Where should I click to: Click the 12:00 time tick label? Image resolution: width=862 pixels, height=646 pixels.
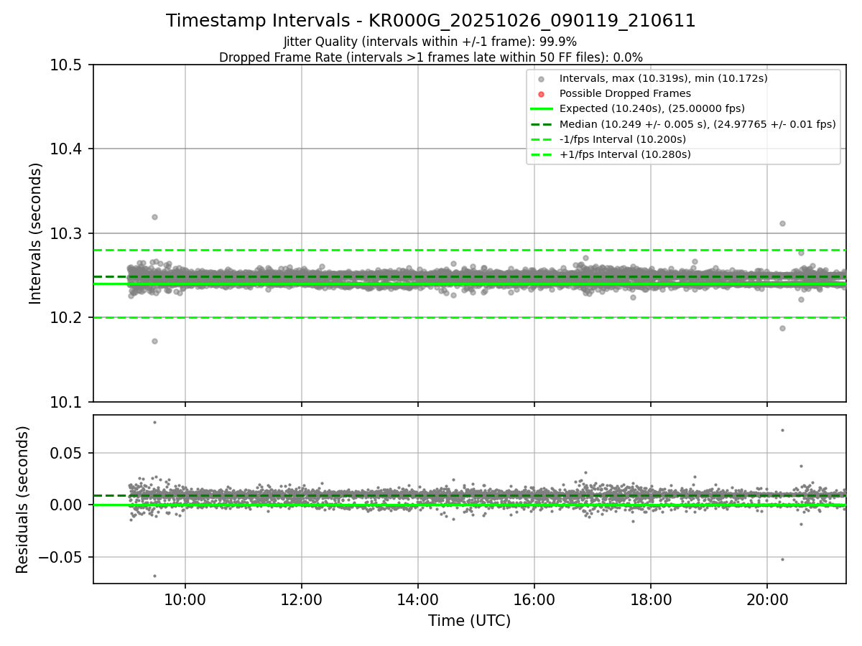pyautogui.click(x=302, y=599)
